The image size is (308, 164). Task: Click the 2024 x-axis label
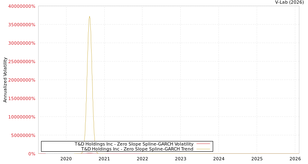(x=218, y=159)
